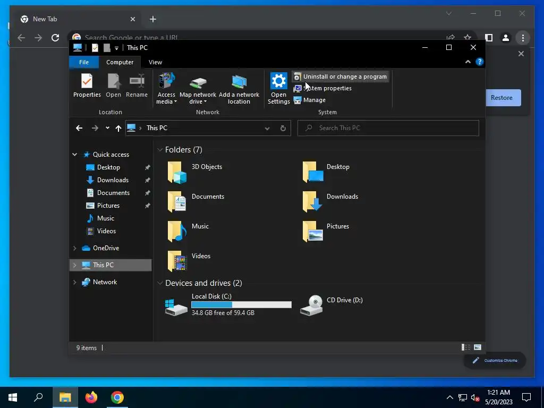Select the Downloads folder in Folders
Screen dimensions: 544x408
(x=330, y=201)
